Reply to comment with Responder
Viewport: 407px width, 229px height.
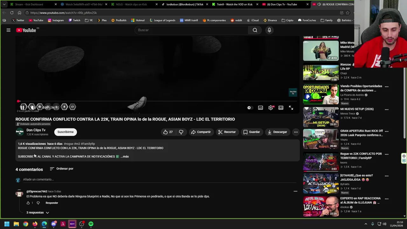click(x=52, y=203)
